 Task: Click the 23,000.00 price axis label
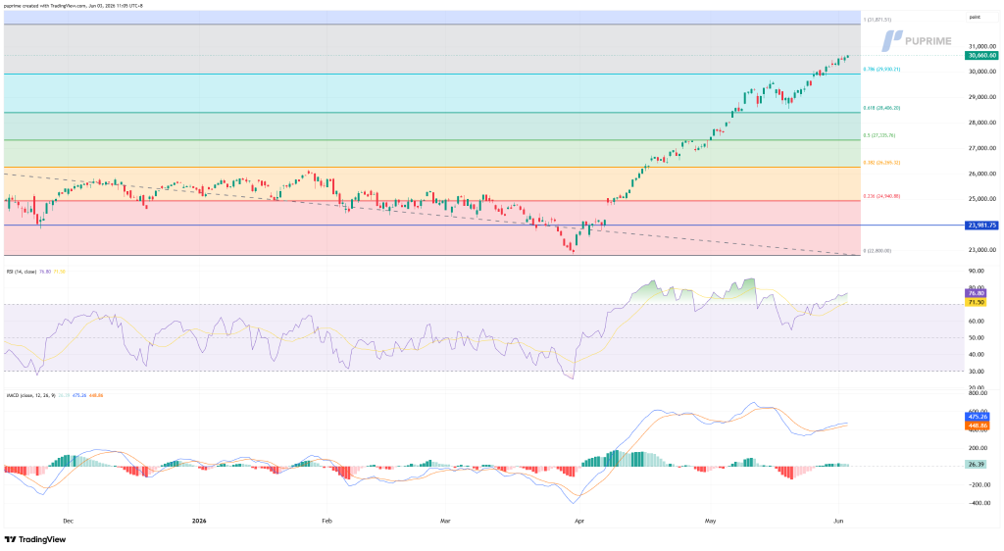point(982,250)
